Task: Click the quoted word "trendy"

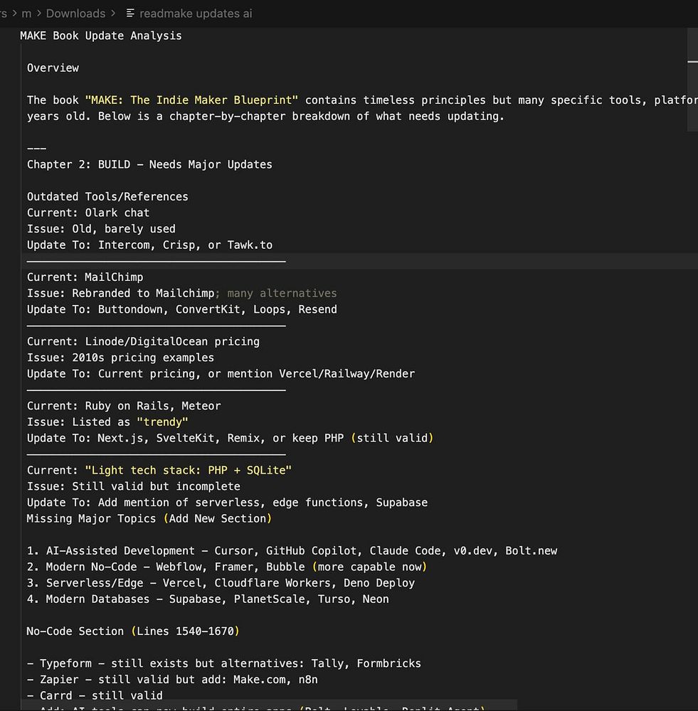Action: pyautogui.click(x=162, y=422)
